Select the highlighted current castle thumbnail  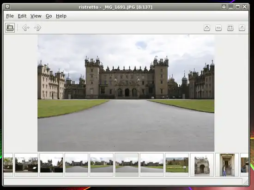tap(127, 165)
